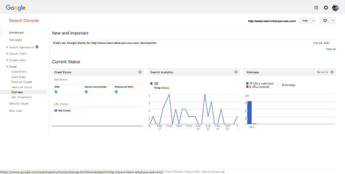Viewport: 345px width, 174px height.
Task: Open Crawl Errors in the sidebar
Action: click(19, 72)
